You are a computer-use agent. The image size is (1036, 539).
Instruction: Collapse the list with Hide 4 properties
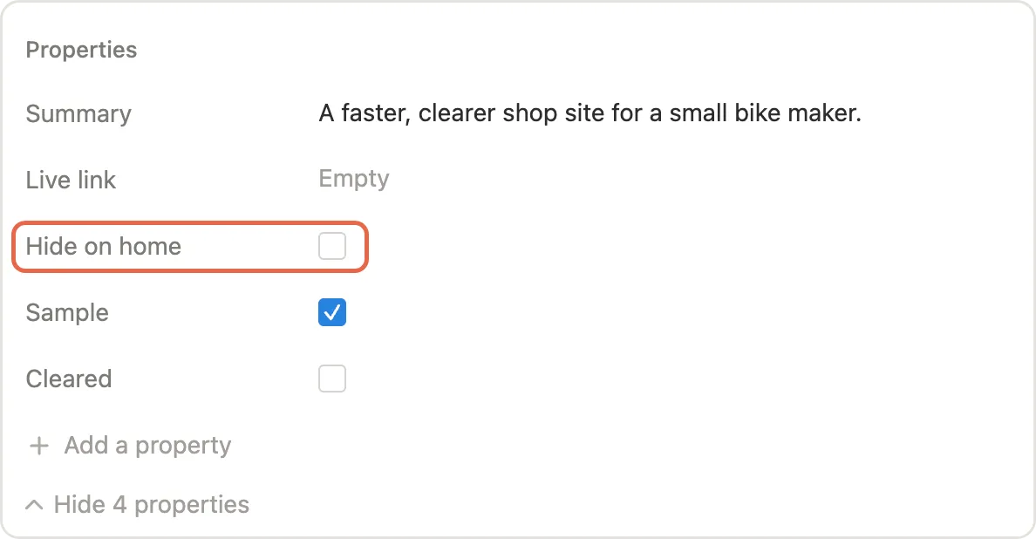138,505
